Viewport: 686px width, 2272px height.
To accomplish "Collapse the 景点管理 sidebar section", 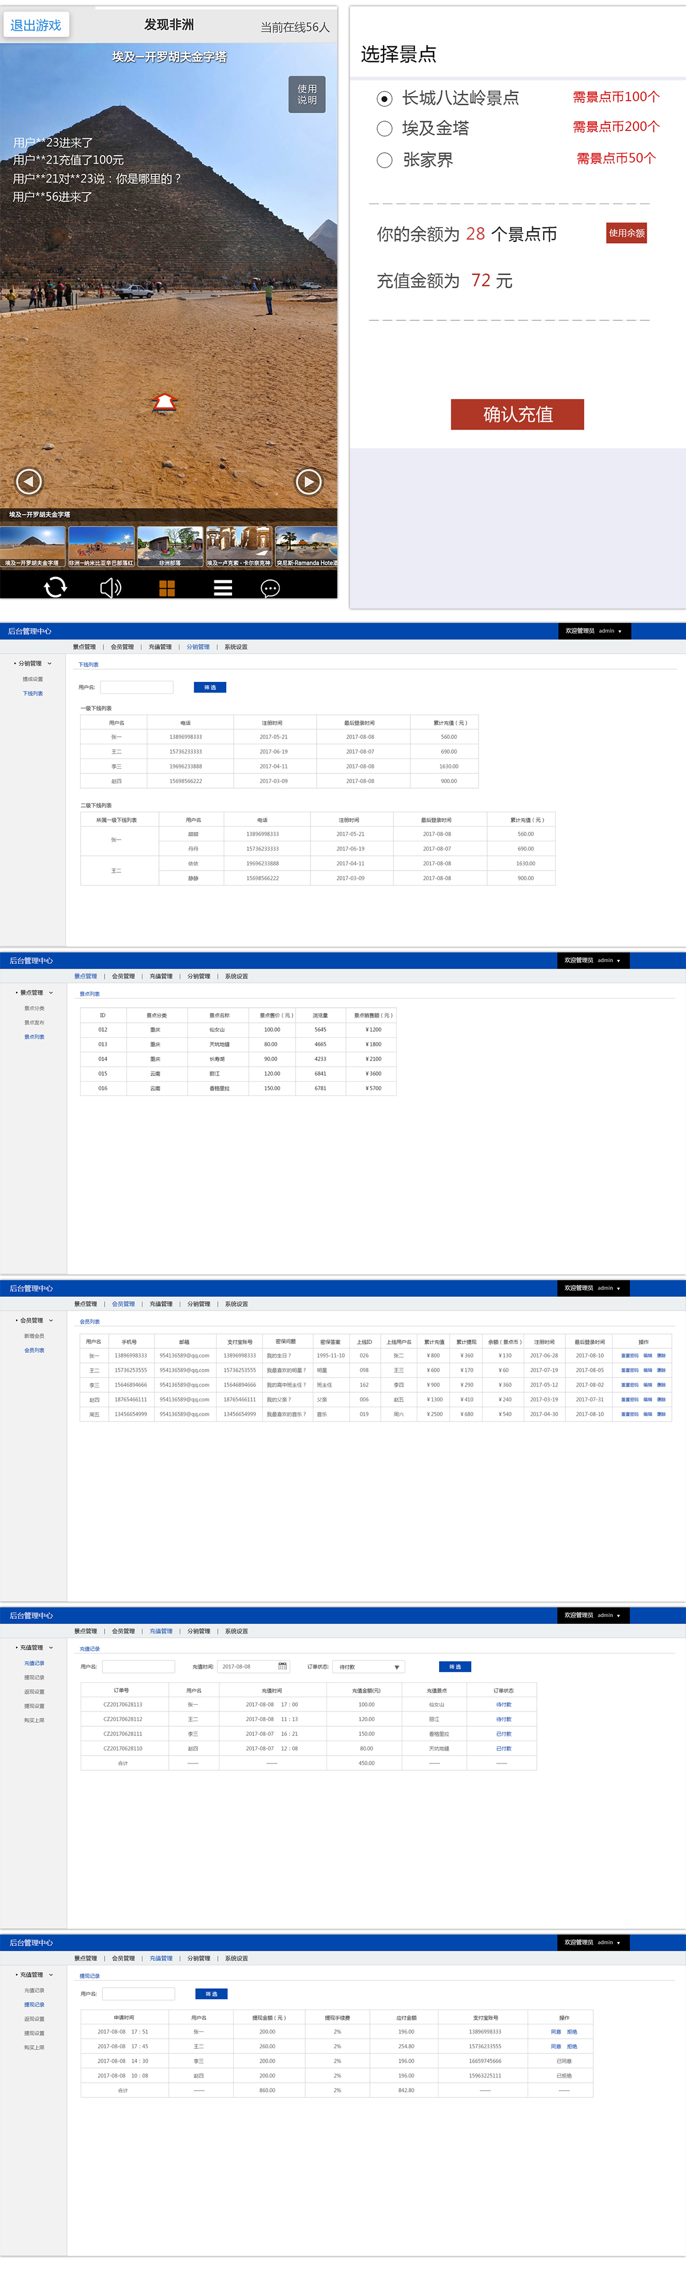I will tap(51, 992).
